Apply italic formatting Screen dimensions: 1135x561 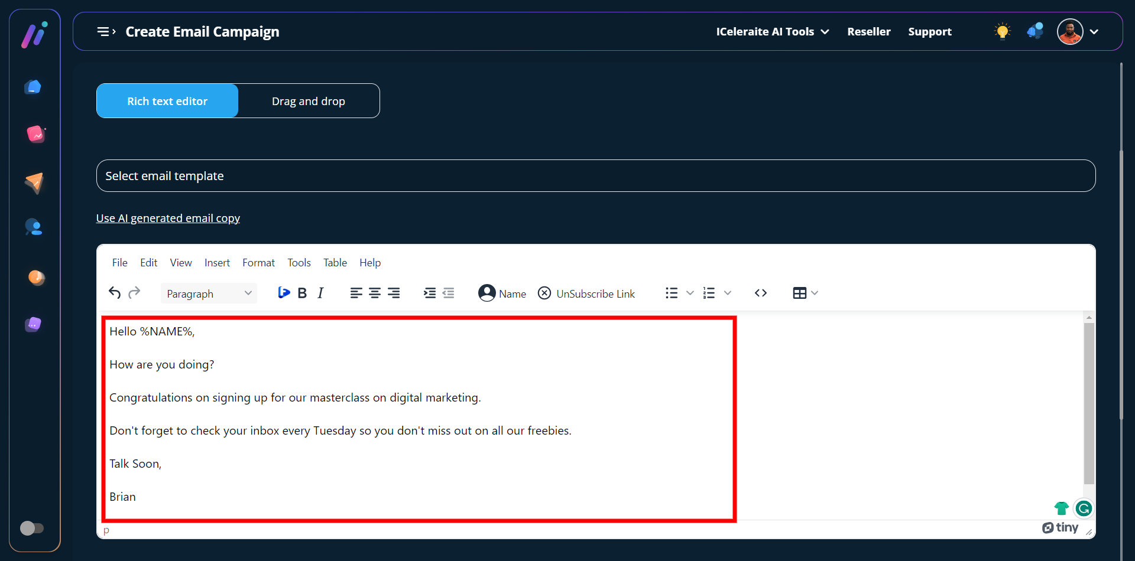[320, 293]
